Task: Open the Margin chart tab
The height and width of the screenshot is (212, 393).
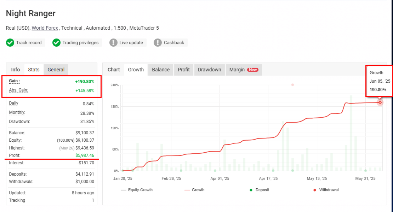Action: point(244,70)
